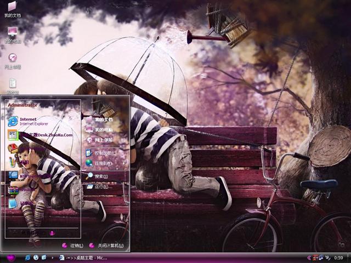Click 关闭计算机(U) shut down button
The image size is (351, 263).
click(106, 245)
